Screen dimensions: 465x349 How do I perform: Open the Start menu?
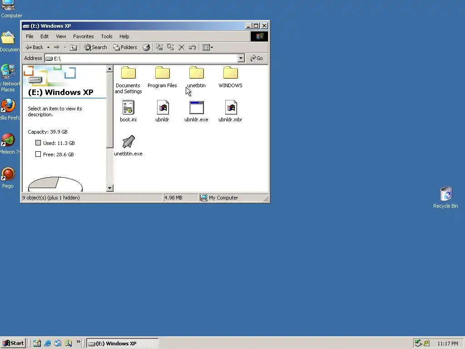[13, 344]
